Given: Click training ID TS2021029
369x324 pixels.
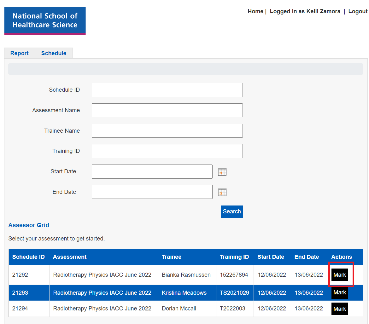Looking at the screenshot, I should [234, 293].
